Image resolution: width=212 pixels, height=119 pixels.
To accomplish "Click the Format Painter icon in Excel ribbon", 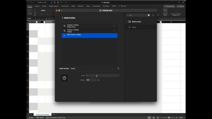I will click(x=35, y=15).
